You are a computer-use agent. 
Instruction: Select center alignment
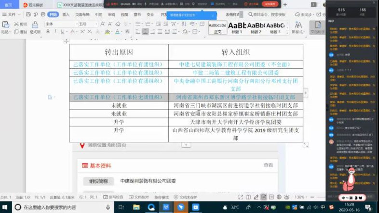click(x=145, y=32)
